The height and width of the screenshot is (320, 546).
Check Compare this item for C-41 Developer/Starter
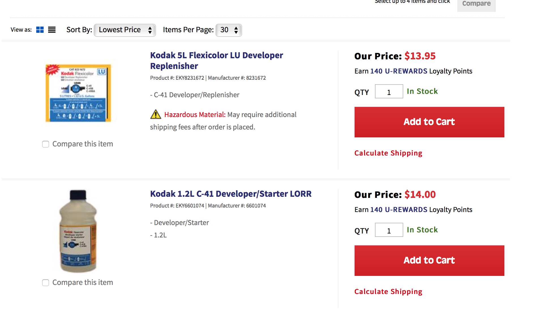click(x=46, y=283)
